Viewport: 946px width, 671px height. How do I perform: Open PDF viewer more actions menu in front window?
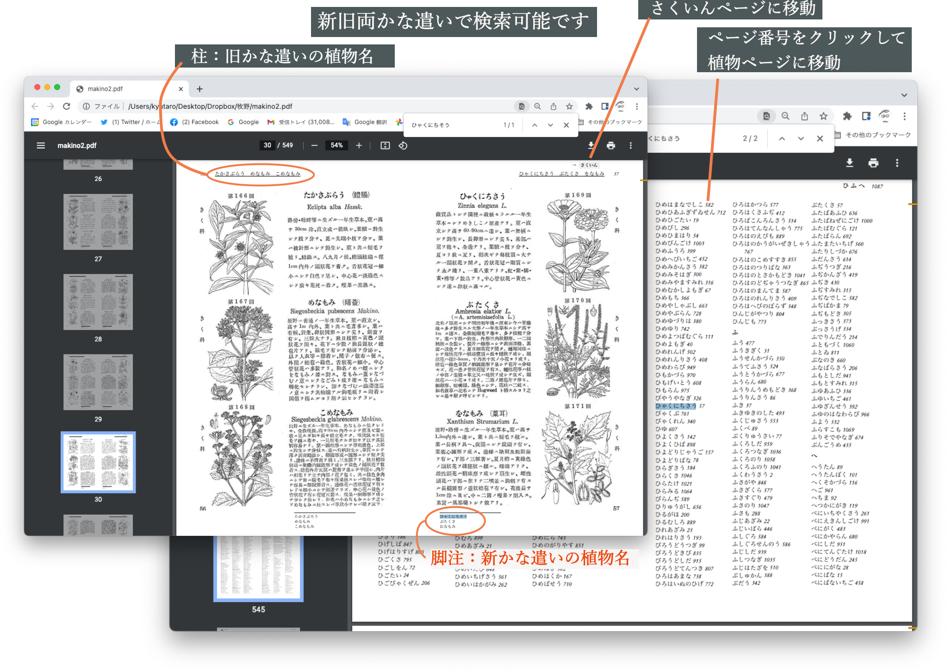click(630, 145)
